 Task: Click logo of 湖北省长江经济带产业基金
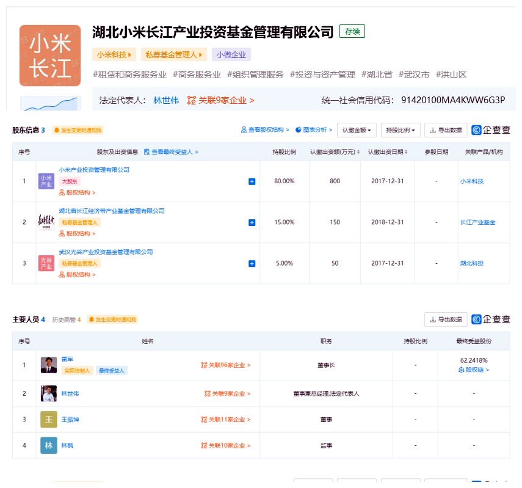[46, 222]
